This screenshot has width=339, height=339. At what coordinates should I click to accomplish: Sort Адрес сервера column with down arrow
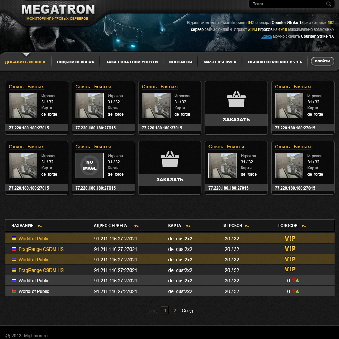pyautogui.click(x=135, y=226)
